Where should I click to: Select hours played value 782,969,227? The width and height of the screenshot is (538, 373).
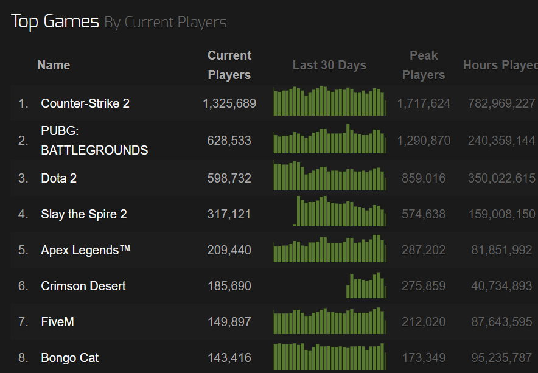(501, 103)
